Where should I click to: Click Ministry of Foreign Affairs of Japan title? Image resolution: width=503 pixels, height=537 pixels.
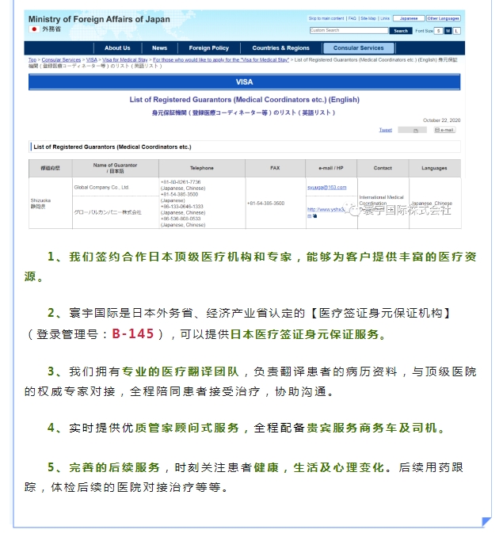tap(99, 19)
